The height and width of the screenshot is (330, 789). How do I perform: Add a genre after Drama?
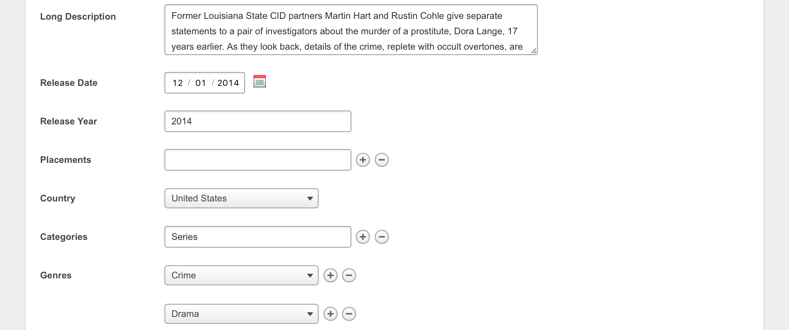click(x=330, y=314)
